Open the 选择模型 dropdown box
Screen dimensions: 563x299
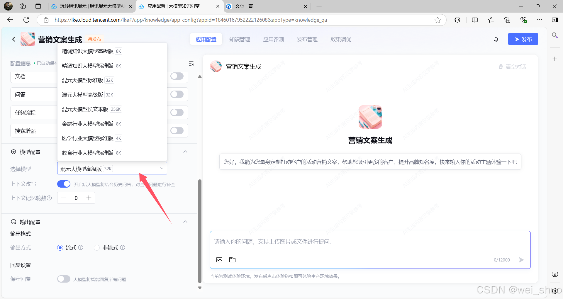point(112,168)
